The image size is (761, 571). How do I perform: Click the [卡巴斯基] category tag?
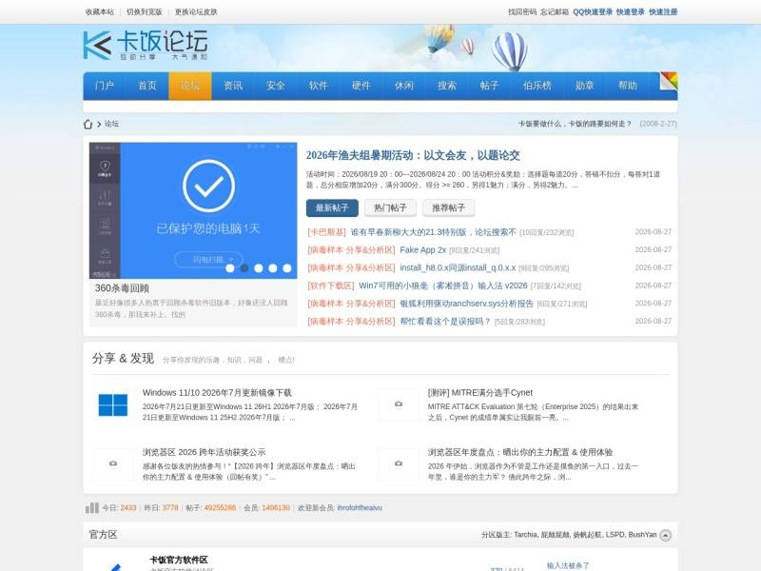(x=326, y=232)
